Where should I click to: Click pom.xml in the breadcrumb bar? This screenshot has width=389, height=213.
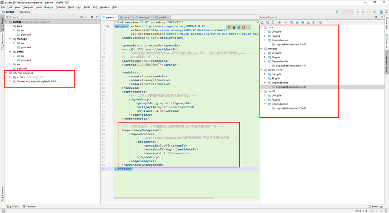tap(23, 12)
